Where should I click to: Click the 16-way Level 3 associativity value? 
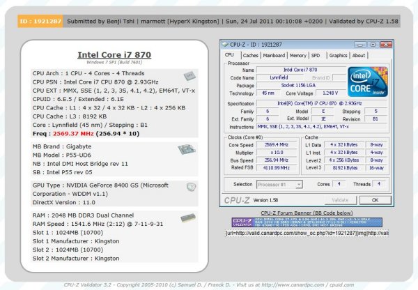pyautogui.click(x=376, y=168)
